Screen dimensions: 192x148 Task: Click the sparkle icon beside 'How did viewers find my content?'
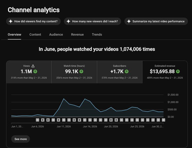pos(11,21)
